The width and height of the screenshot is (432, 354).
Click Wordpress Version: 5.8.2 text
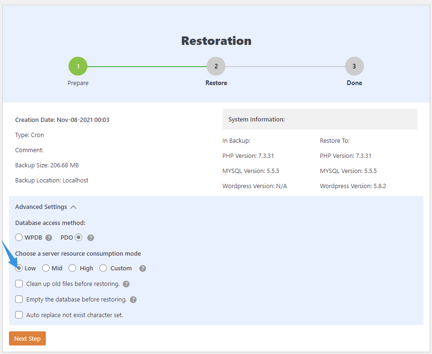pyautogui.click(x=353, y=186)
